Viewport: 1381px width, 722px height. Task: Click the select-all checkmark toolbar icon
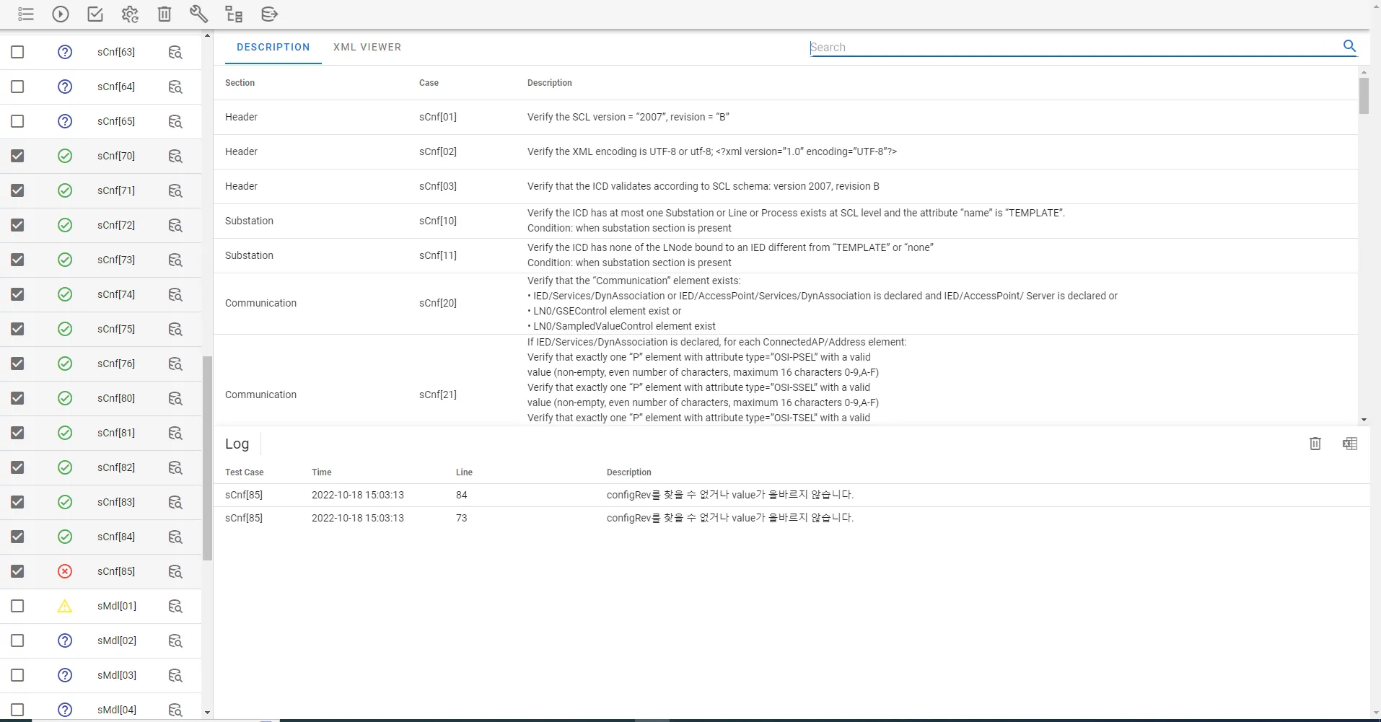coord(95,14)
